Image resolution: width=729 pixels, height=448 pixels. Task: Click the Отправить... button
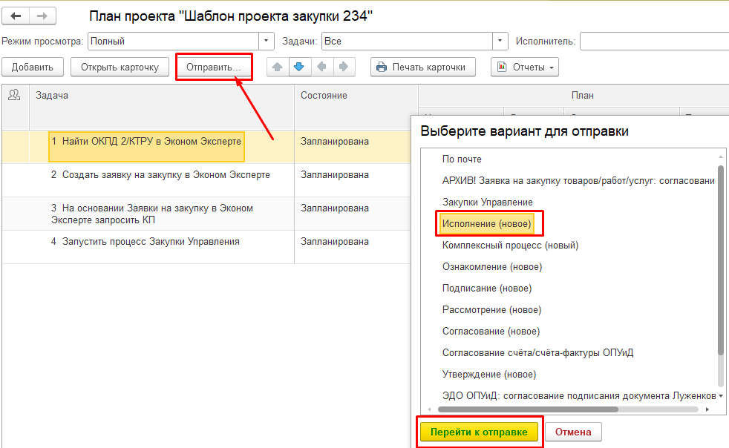point(214,67)
